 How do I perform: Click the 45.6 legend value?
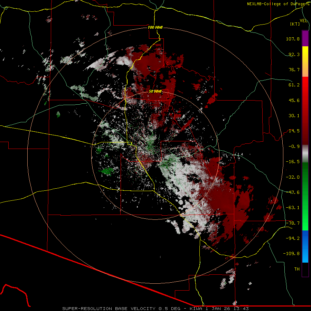pyautogui.click(x=294, y=100)
